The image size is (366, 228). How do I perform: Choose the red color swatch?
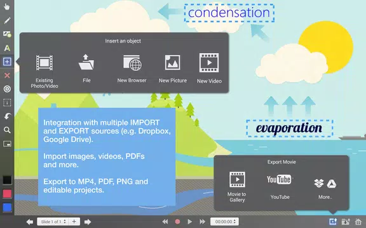click(x=7, y=194)
